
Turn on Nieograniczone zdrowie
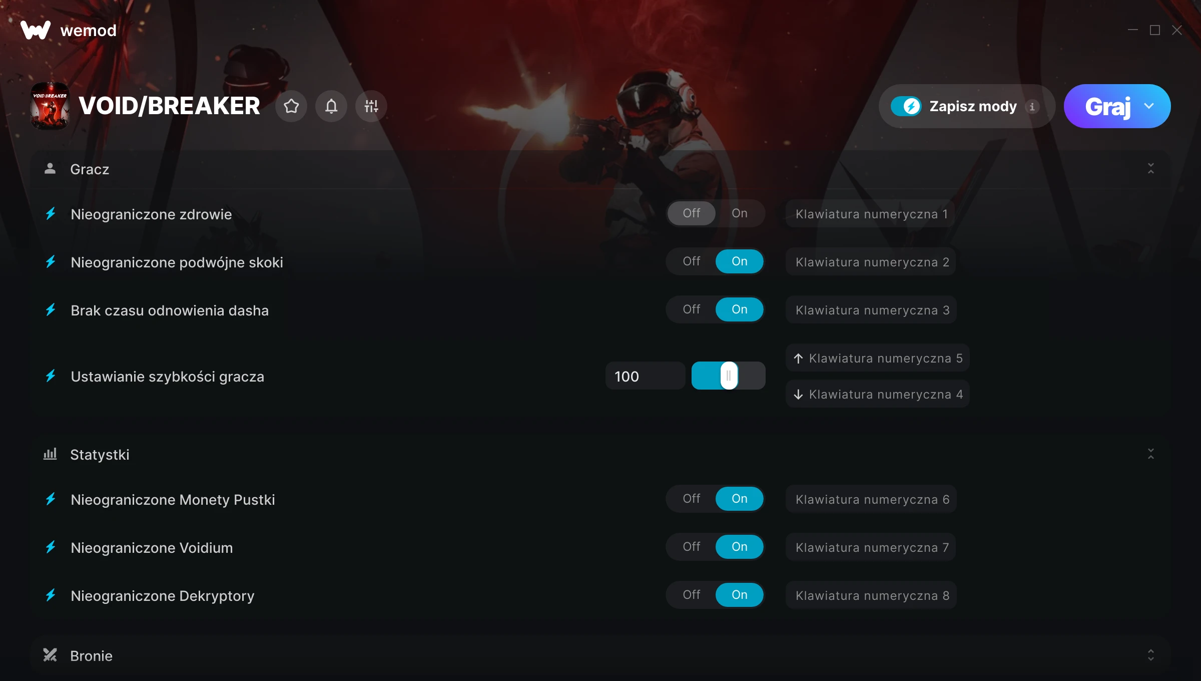[739, 213]
